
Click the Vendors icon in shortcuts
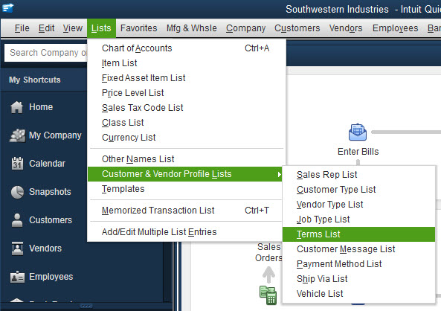[17, 249]
